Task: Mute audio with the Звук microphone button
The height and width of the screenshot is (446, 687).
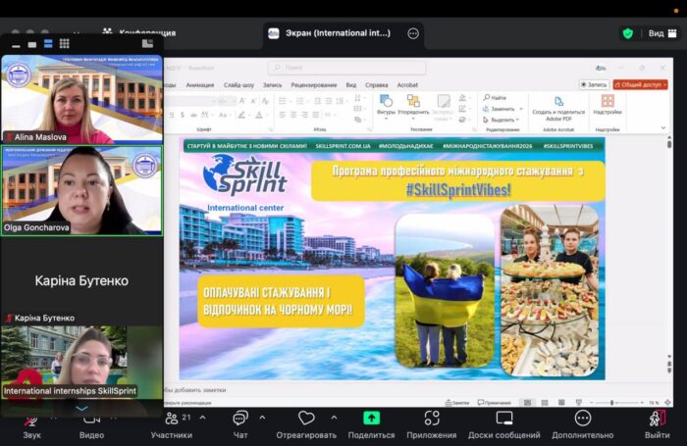Action: coord(31,420)
